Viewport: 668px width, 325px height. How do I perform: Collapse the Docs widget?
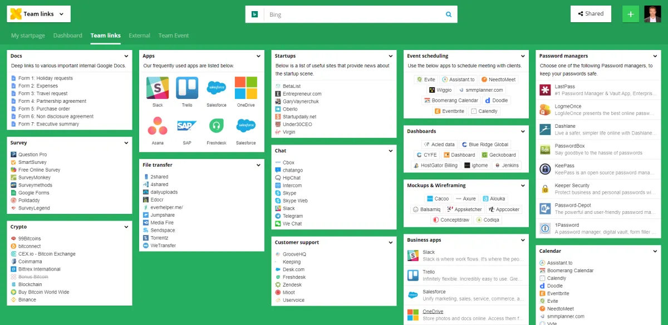126,56
